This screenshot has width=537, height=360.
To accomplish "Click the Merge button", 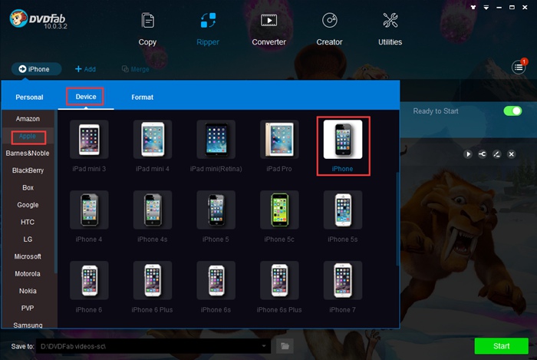I will point(136,69).
